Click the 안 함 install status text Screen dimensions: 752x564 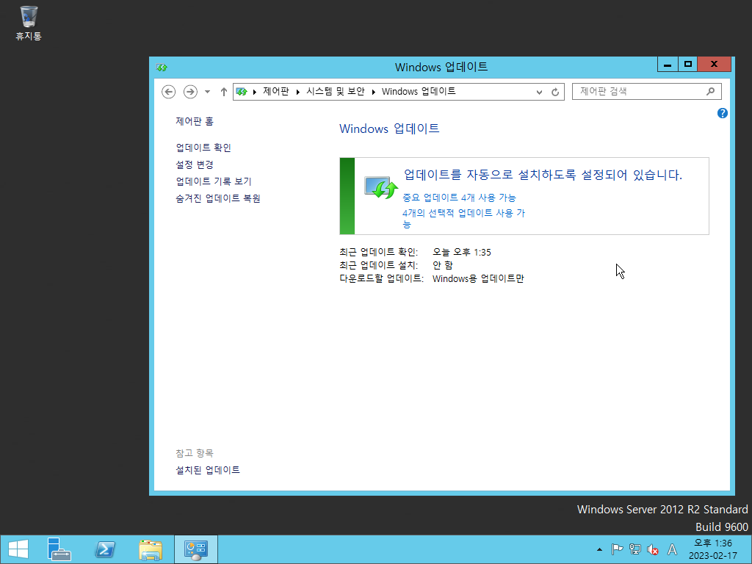click(x=443, y=265)
